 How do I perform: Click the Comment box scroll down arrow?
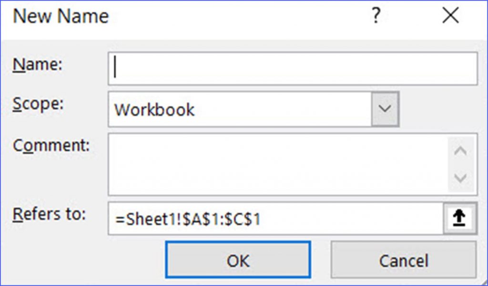click(x=461, y=179)
